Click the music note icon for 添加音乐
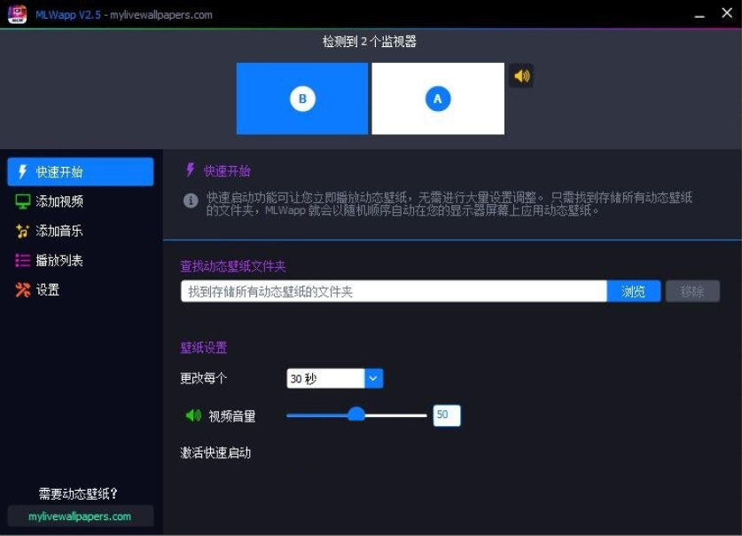The image size is (742, 536). tap(23, 232)
